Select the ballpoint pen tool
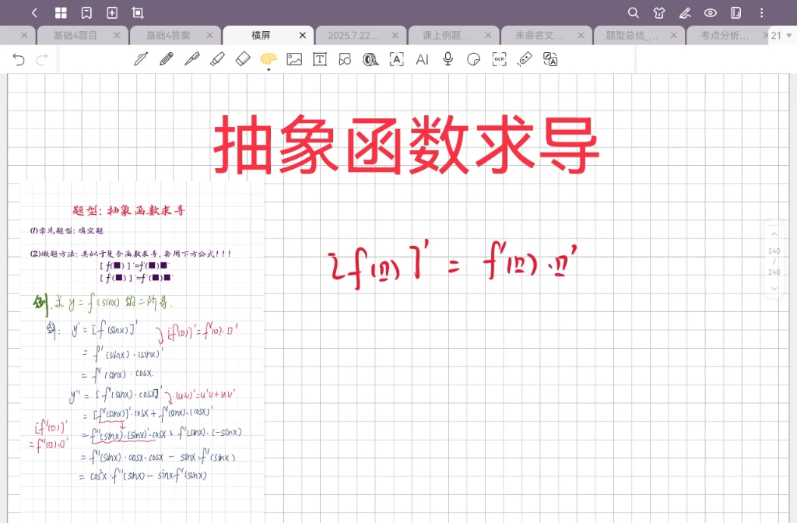The image size is (797, 523). pyautogui.click(x=191, y=59)
